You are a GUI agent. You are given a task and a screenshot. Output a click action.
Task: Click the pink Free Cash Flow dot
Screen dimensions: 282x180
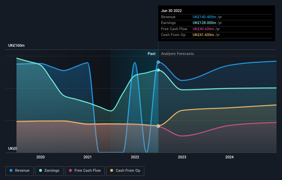coord(70,170)
